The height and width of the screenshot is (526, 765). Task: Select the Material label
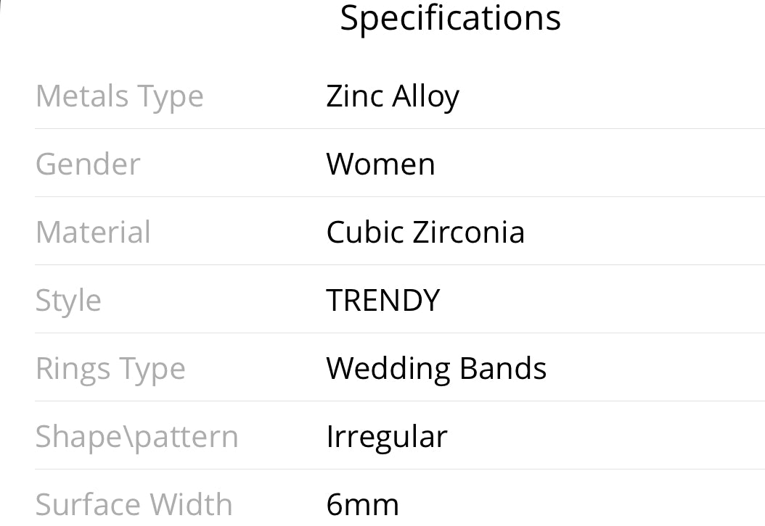(93, 232)
